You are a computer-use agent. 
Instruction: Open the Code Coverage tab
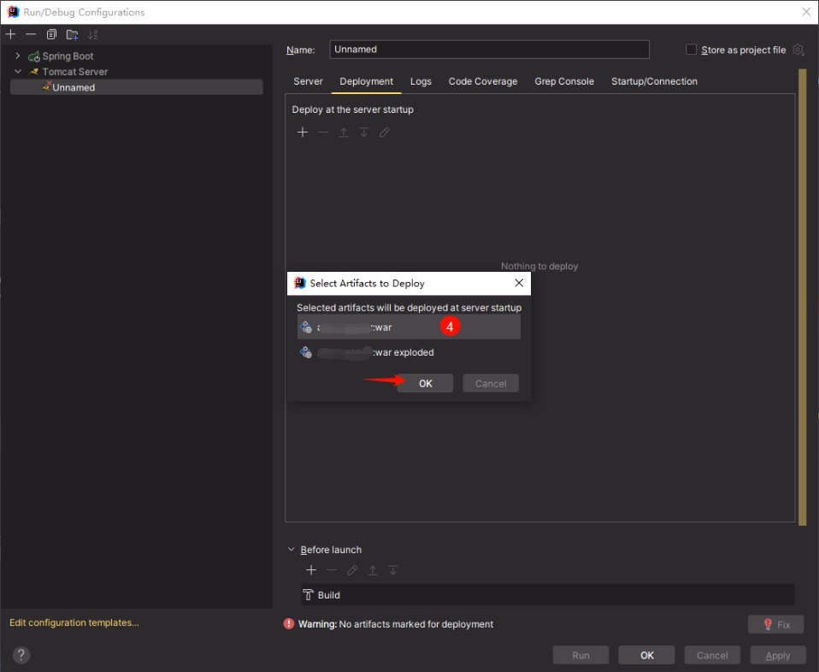click(483, 81)
